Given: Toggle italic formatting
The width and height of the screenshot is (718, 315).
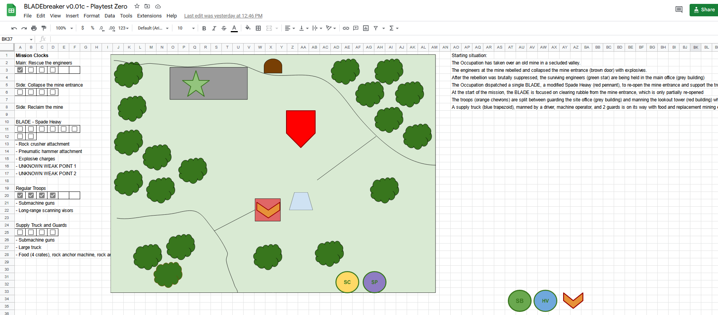Looking at the screenshot, I should (x=214, y=28).
